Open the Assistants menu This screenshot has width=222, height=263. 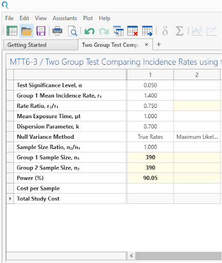pyautogui.click(x=65, y=18)
